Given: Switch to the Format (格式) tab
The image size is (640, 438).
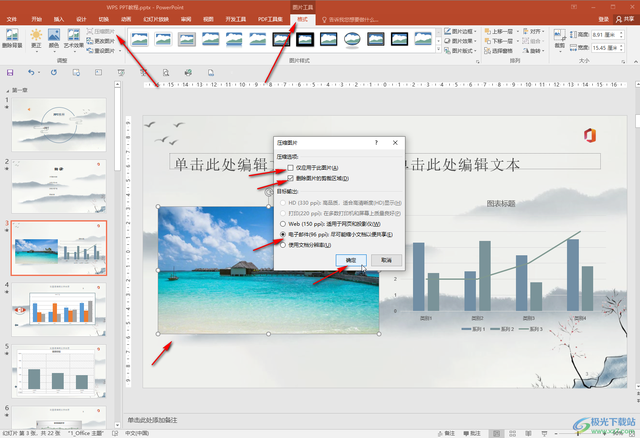Looking at the screenshot, I should point(302,19).
